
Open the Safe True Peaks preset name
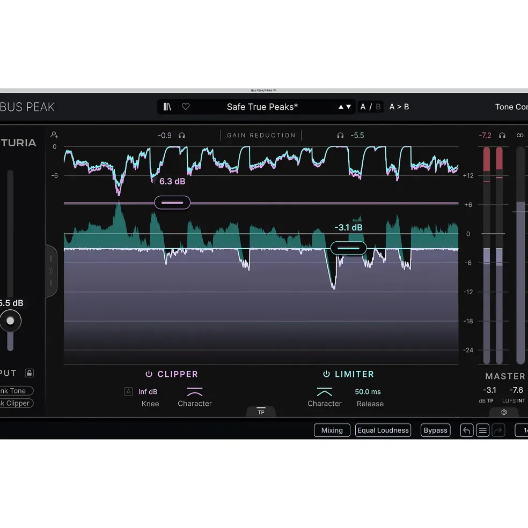click(262, 107)
